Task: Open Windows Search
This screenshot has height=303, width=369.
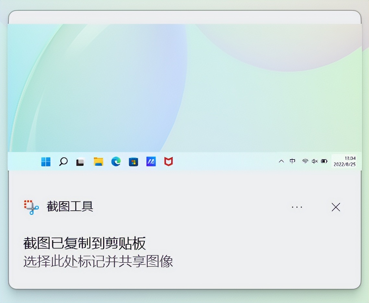Action: pos(64,161)
